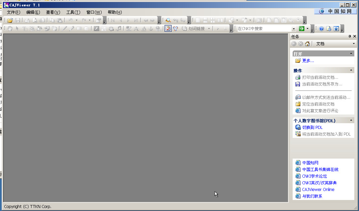The width and height of the screenshot is (359, 211).
Task: Open the 划词链接 dropdown arrow
Action: (209, 28)
